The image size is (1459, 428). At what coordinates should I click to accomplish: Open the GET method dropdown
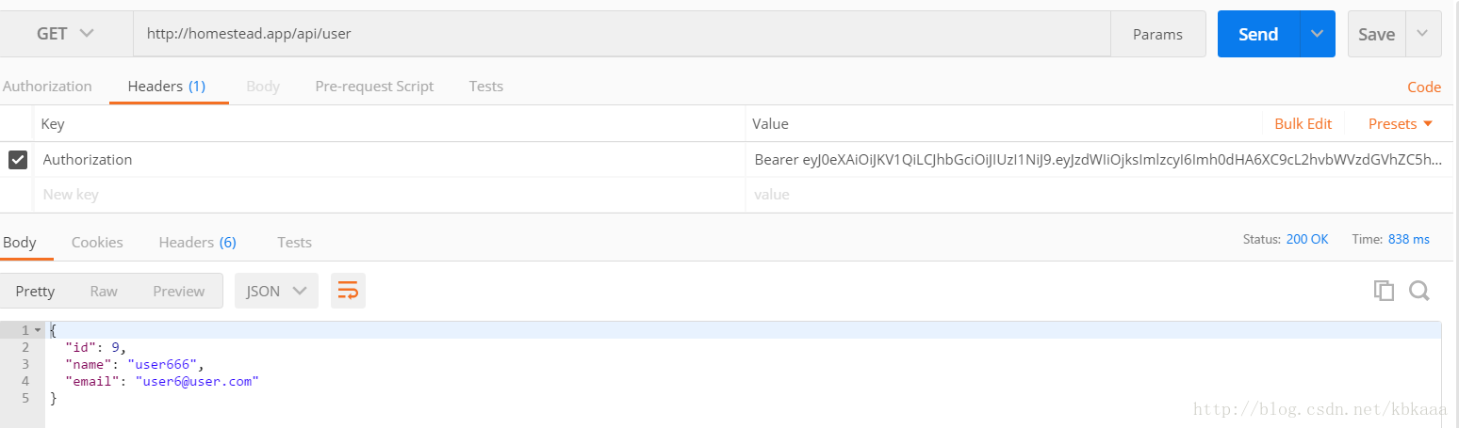66,34
